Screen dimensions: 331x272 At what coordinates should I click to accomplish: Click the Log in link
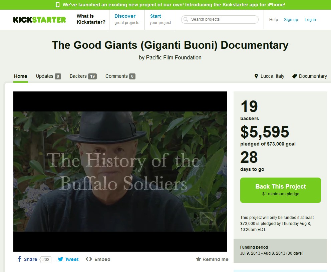(x=310, y=19)
